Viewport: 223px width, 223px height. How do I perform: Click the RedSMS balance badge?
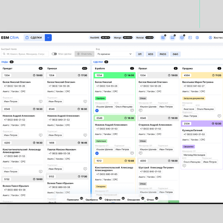100,38
